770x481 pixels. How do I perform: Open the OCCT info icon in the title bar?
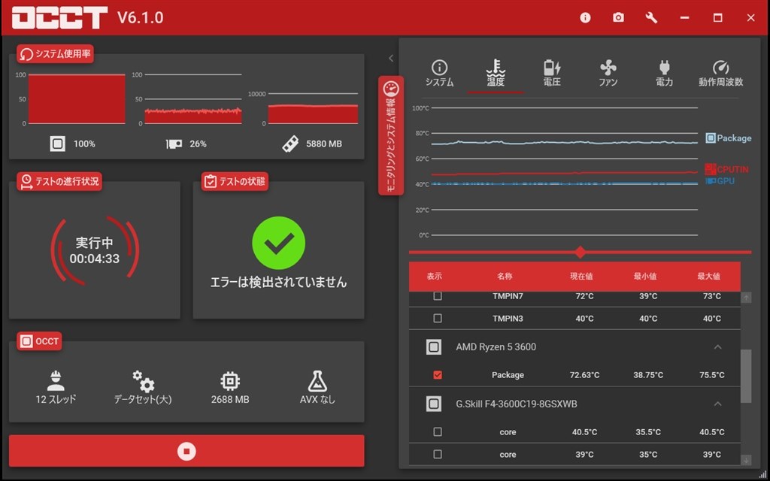(x=585, y=18)
